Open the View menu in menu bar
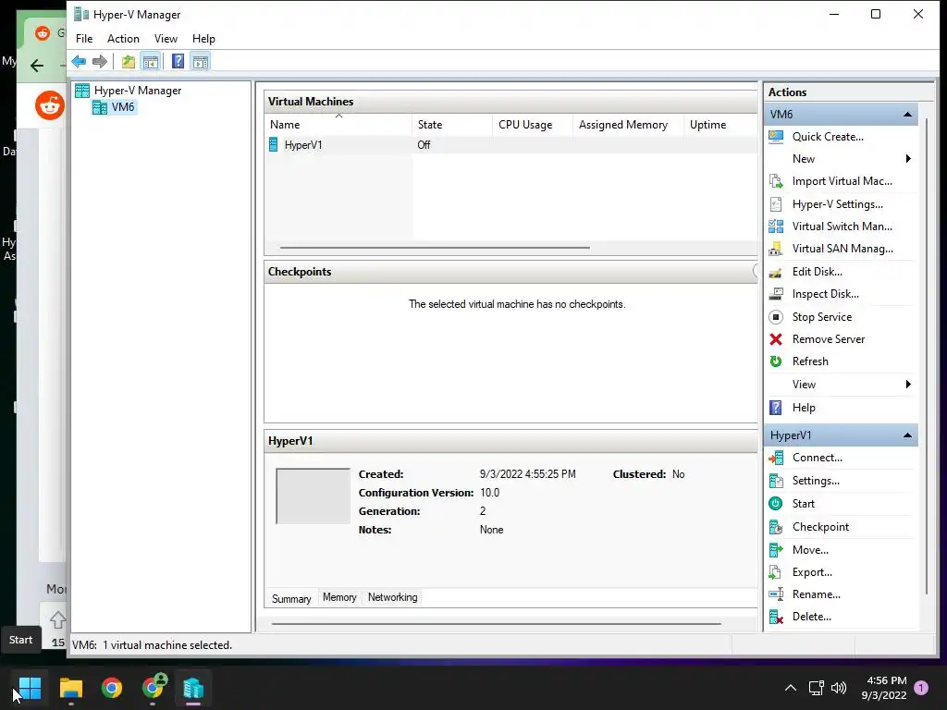 [x=166, y=39]
